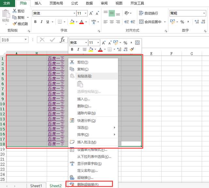209x188 pixels.
Task: Click the Borders icon in ribbon
Action: point(60,22)
